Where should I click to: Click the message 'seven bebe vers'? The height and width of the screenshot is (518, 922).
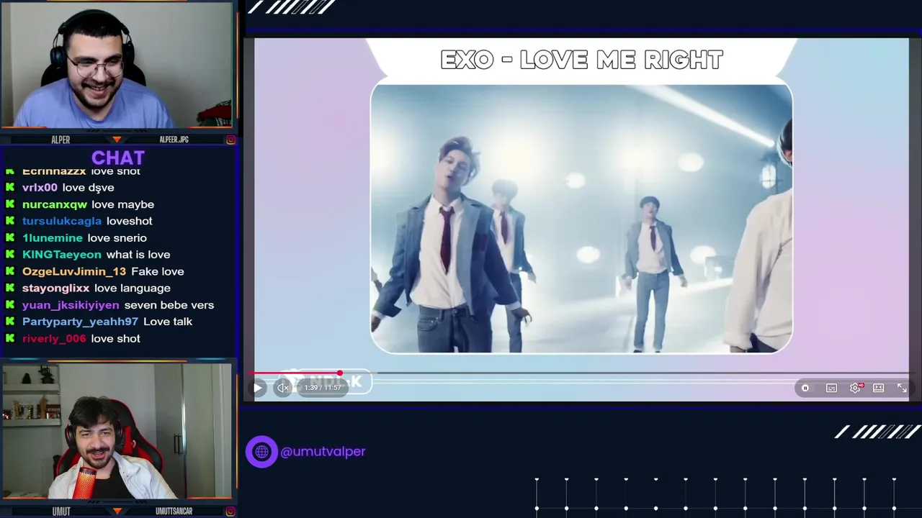click(169, 305)
